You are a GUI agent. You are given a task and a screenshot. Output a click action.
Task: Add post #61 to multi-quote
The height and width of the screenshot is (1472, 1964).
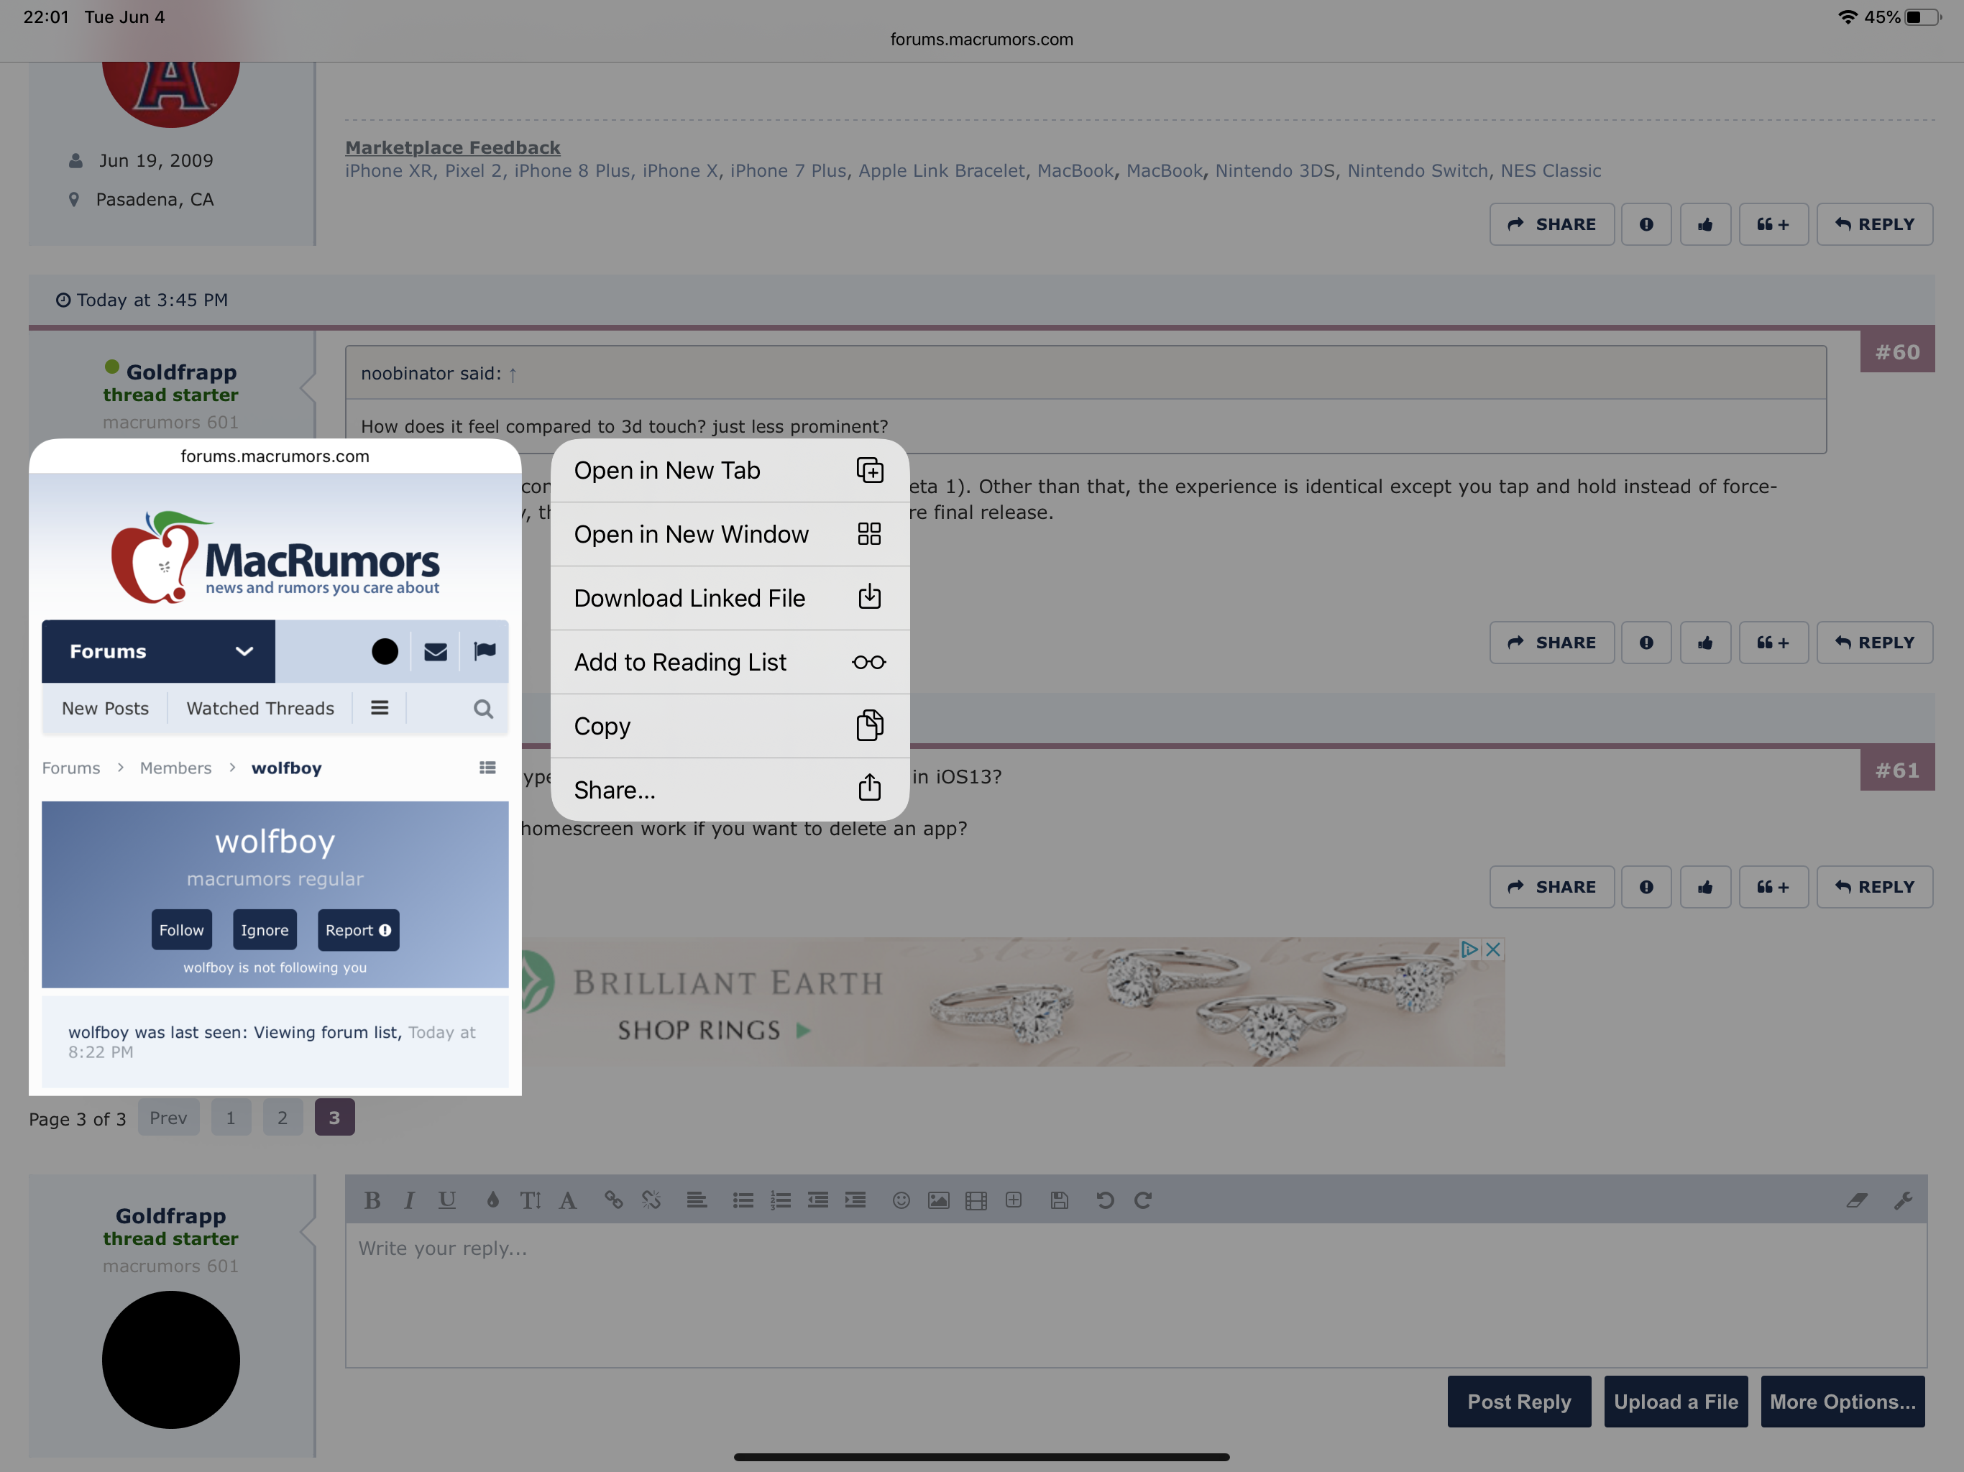(x=1773, y=887)
